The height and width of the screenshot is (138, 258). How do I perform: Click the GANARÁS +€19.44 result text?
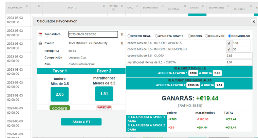pos(190,98)
